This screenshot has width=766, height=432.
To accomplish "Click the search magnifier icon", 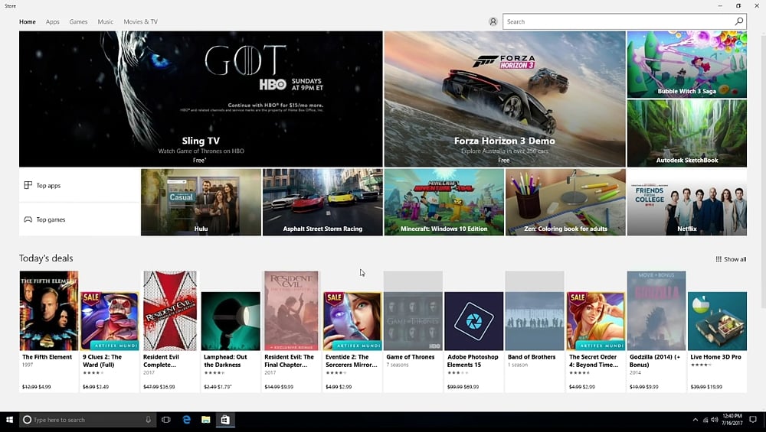I will coord(739,21).
